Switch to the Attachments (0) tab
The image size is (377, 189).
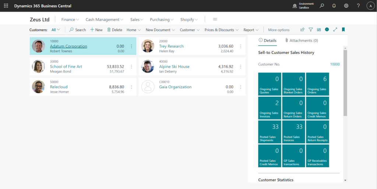[302, 40]
